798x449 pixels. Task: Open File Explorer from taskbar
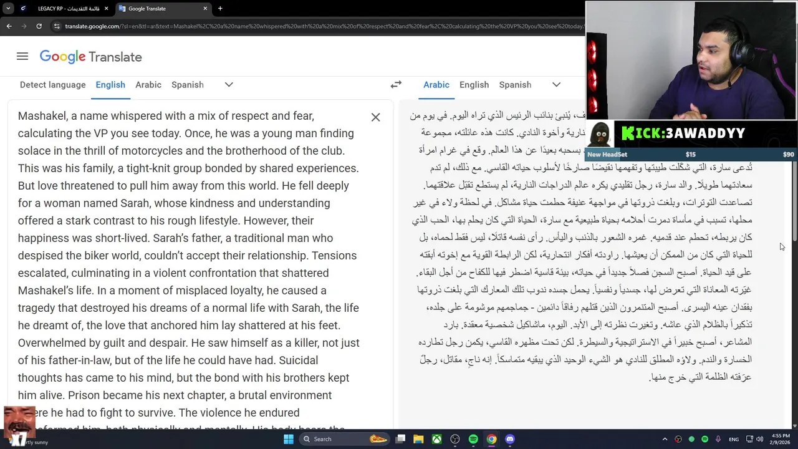click(418, 439)
